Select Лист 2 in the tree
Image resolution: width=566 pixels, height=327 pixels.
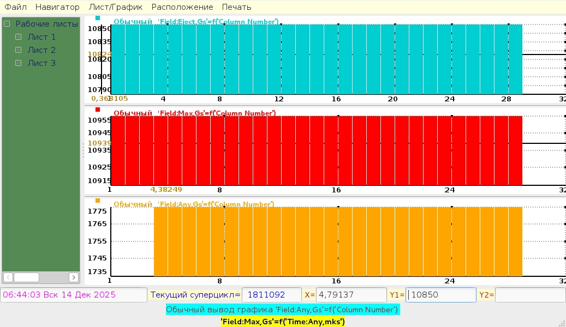41,50
